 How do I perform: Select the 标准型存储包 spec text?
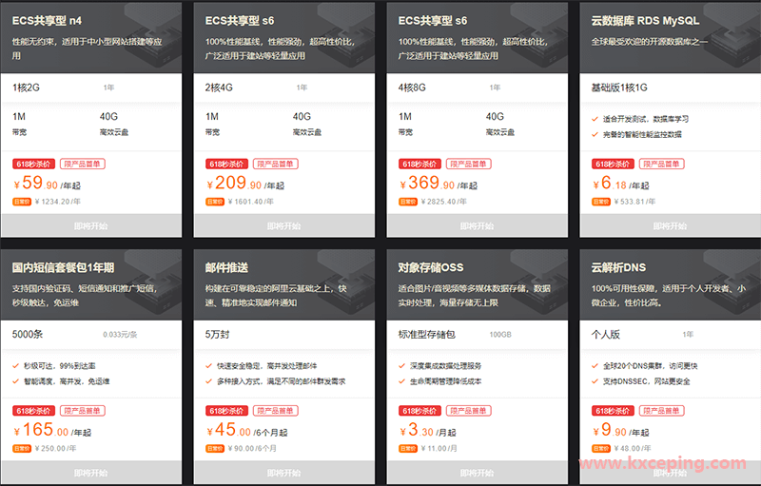pyautogui.click(x=426, y=335)
